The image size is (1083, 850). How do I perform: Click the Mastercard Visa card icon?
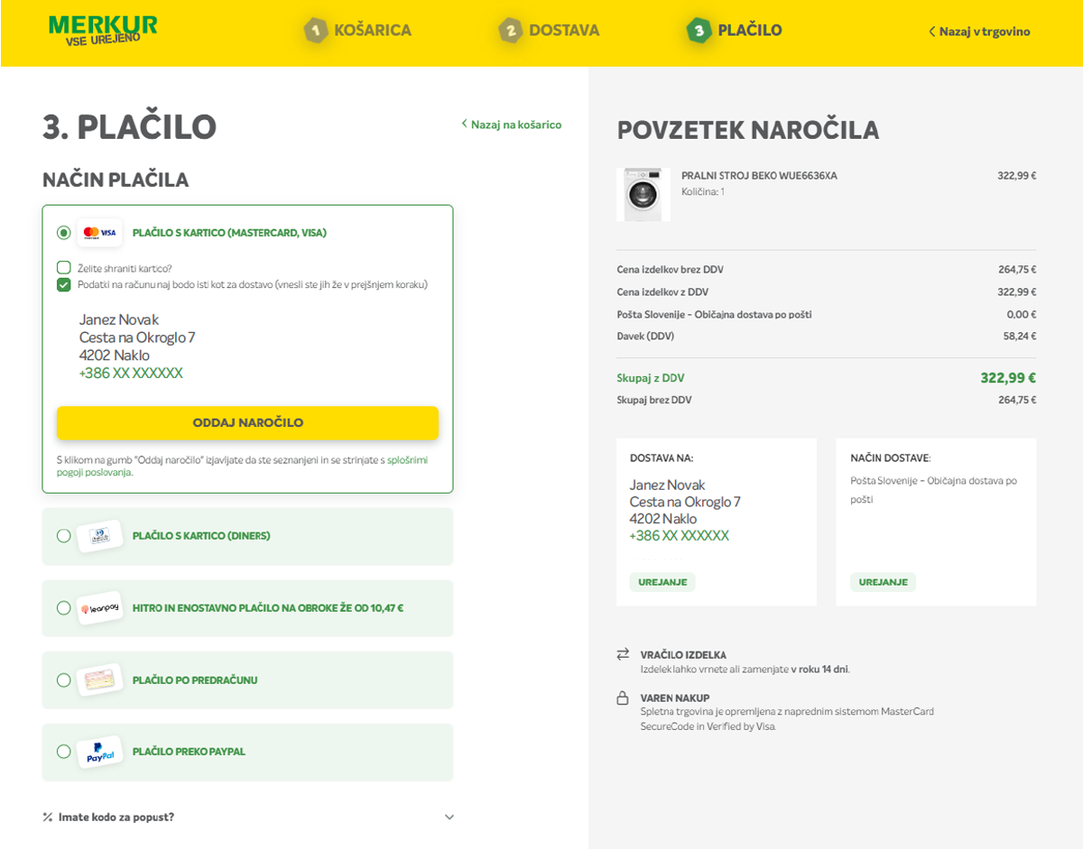coord(99,233)
